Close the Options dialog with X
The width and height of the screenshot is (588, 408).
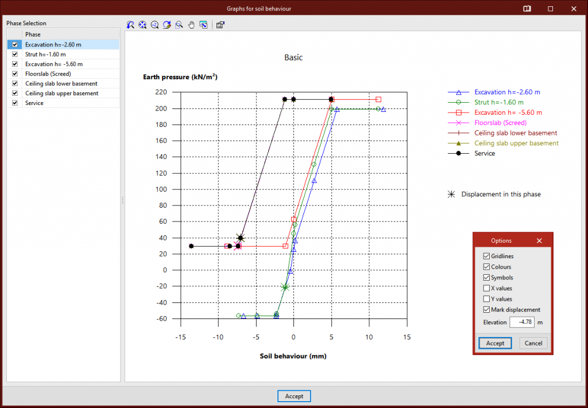pos(539,241)
